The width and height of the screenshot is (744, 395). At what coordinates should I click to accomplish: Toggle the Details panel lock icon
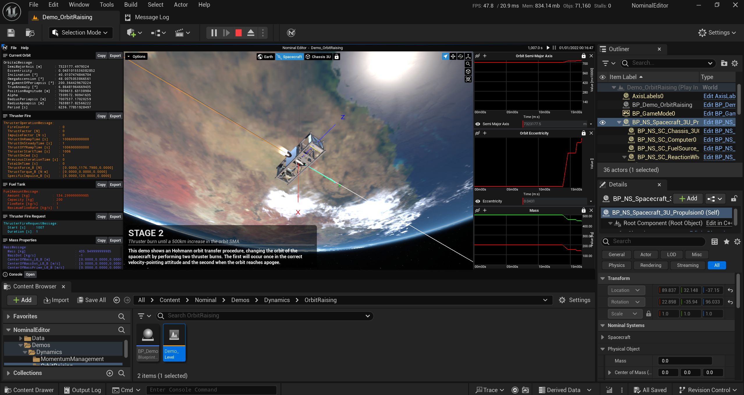pyautogui.click(x=734, y=199)
